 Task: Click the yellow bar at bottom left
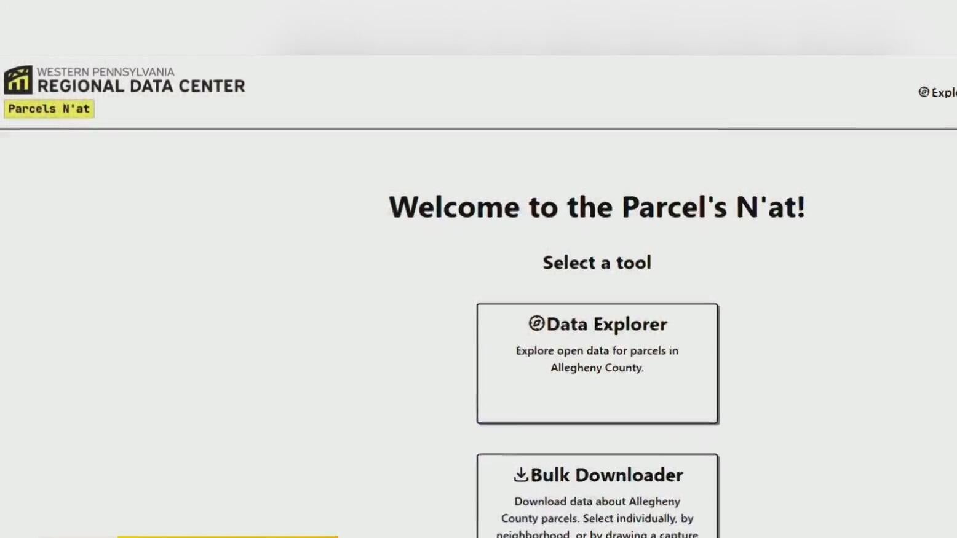(x=228, y=536)
